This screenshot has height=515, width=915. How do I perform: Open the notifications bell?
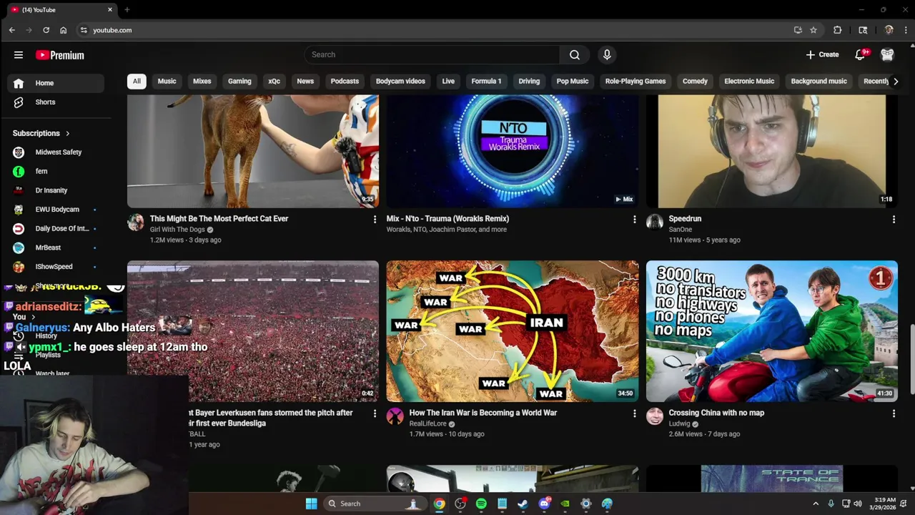(861, 54)
